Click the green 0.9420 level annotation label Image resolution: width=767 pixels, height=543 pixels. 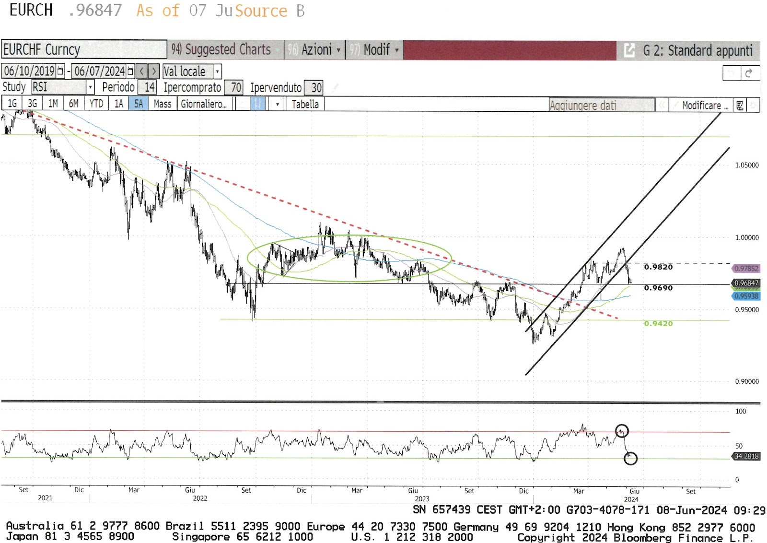point(658,324)
